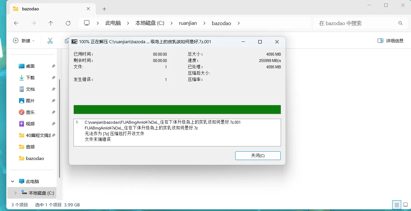Go back using the Explorer back arrow
The height and width of the screenshot is (211, 411).
tap(16, 23)
